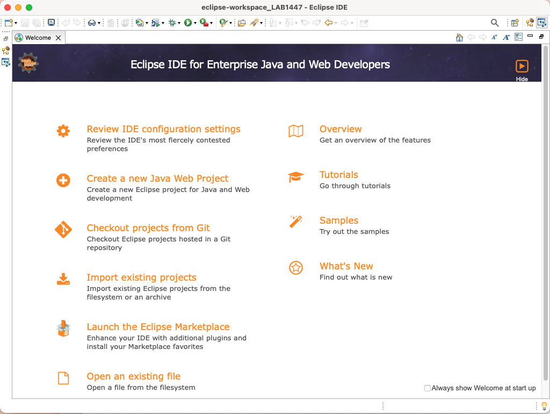Switch to the Java EE perspective icon
Viewport: 550px width, 414px height.
530,23
